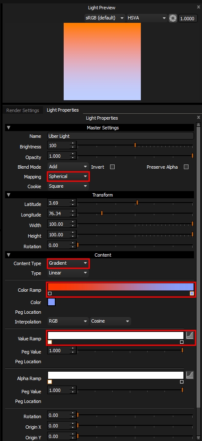Image resolution: width=202 pixels, height=441 pixels.
Task: Click the Color Ramp gradient bar
Action: (x=121, y=287)
